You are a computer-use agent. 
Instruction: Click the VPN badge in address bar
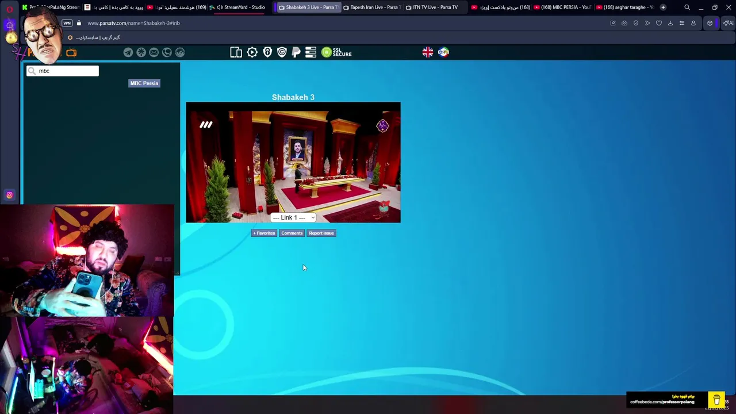pyautogui.click(x=67, y=23)
